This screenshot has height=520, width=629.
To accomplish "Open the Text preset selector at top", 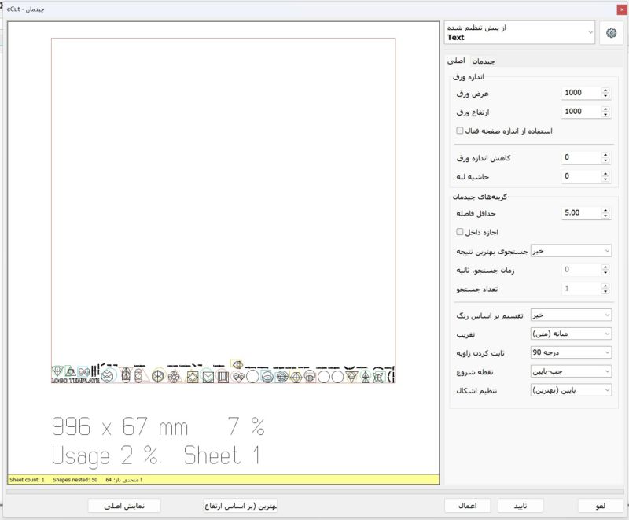I will click(x=519, y=33).
